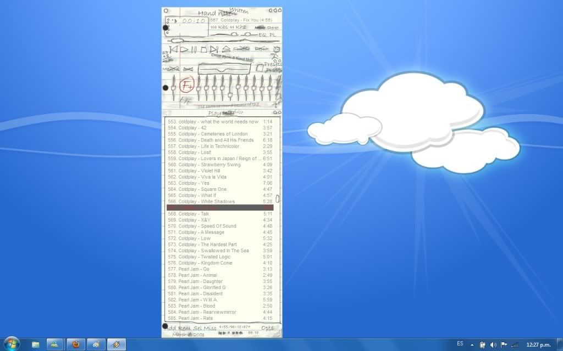Switch to Winamp taskbar button
Image resolution: width=563 pixels, height=351 pixels.
[x=117, y=344]
